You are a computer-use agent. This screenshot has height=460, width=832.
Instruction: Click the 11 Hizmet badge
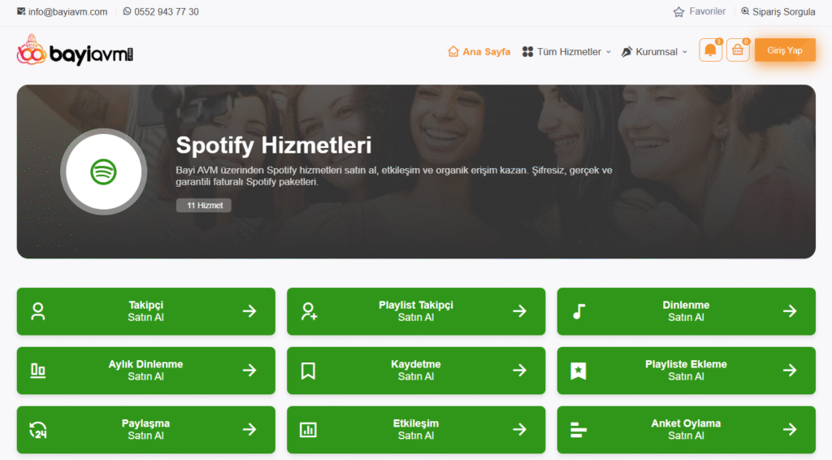(204, 206)
